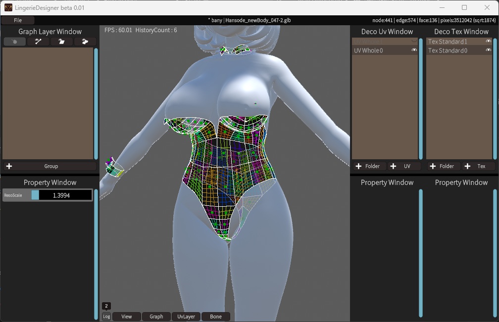Click the plus icon beside Folder in Deco Uv Window
The height and width of the screenshot is (322, 499).
point(358,166)
